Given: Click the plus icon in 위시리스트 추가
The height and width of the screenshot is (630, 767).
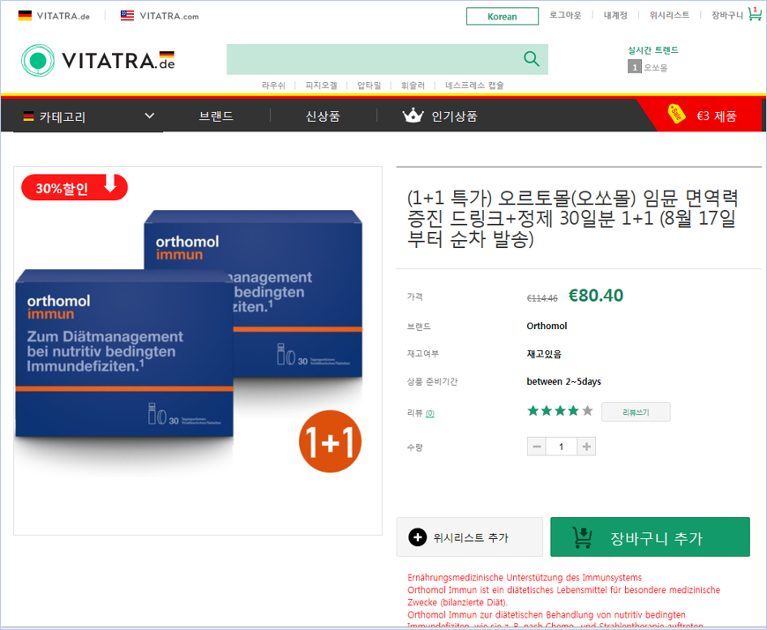Looking at the screenshot, I should coord(417,537).
